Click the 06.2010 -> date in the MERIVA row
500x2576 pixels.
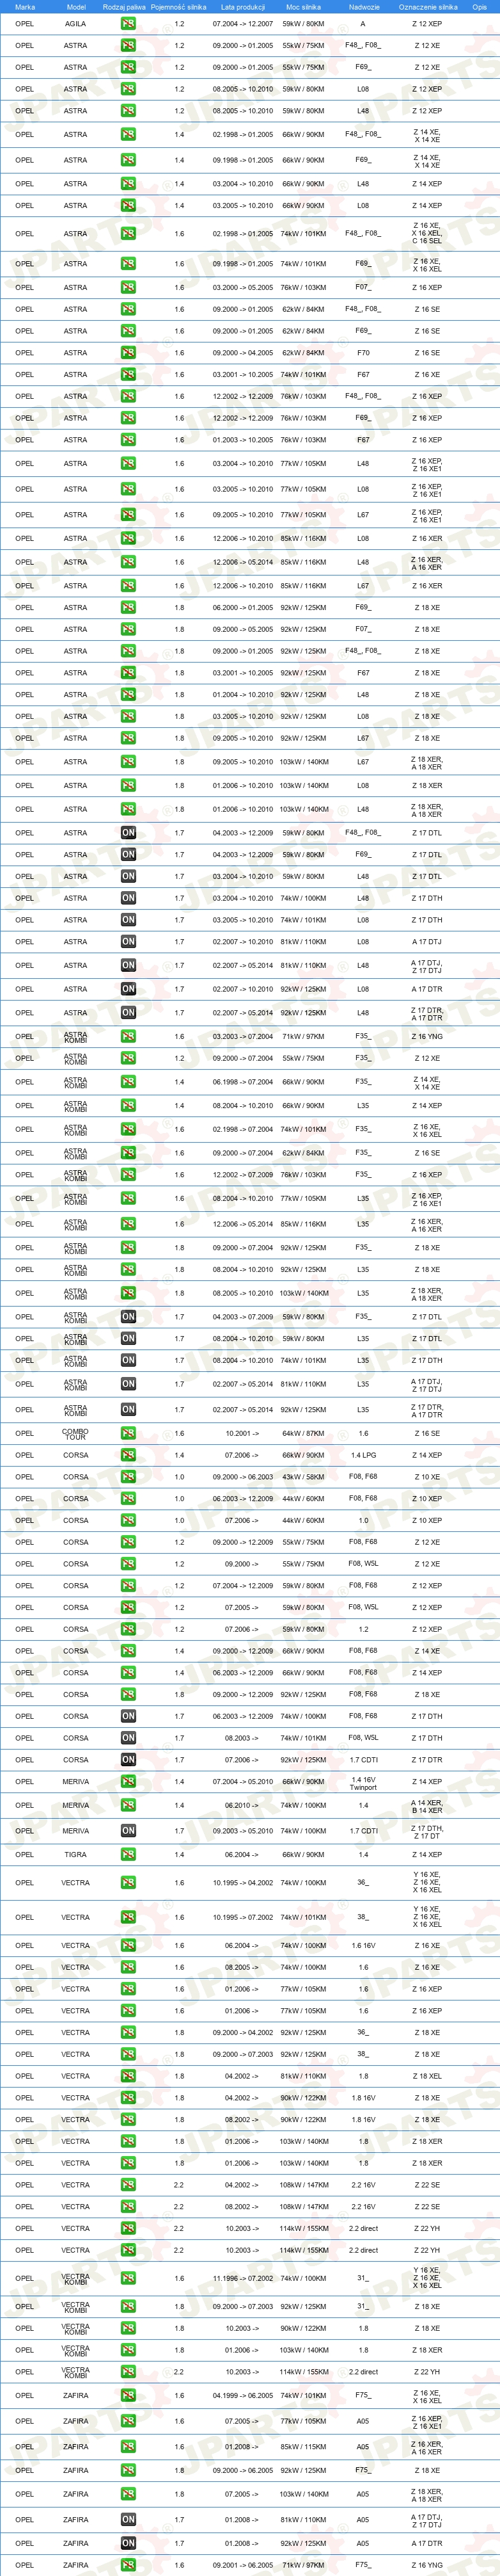242,1805
